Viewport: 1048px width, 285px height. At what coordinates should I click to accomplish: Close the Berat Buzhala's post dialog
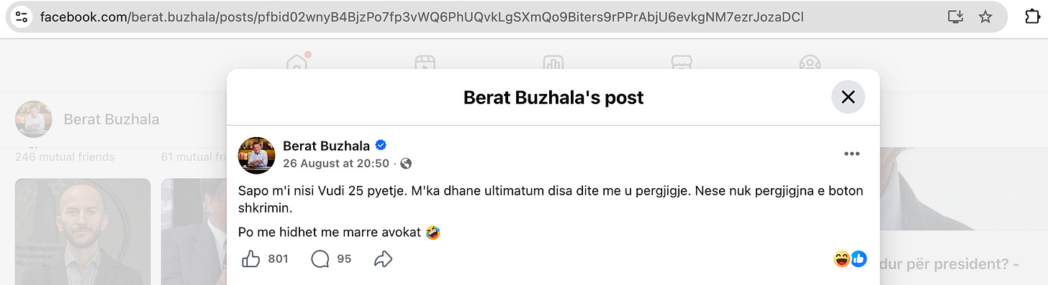[848, 97]
